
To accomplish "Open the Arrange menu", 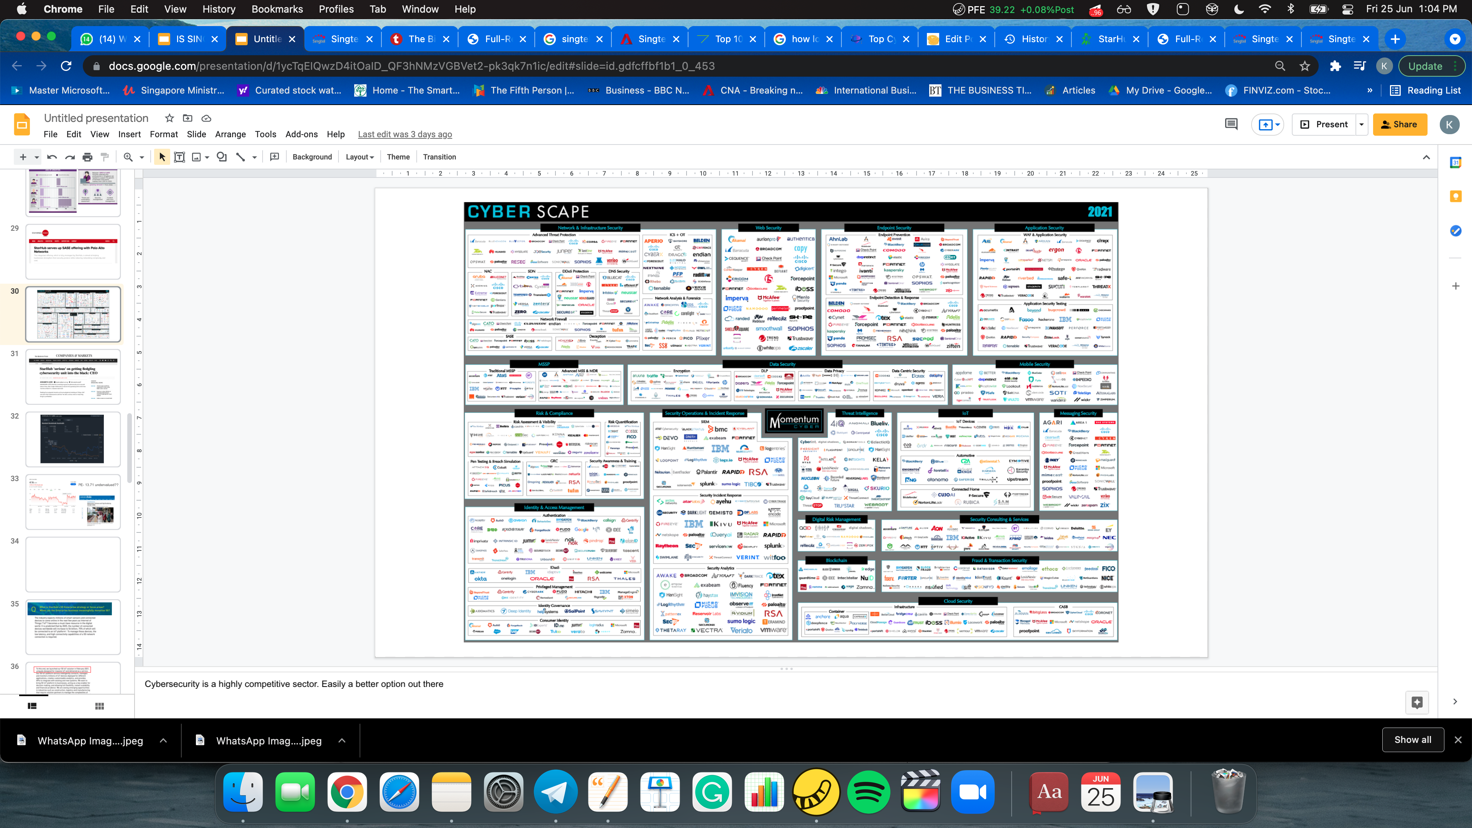I will point(230,134).
